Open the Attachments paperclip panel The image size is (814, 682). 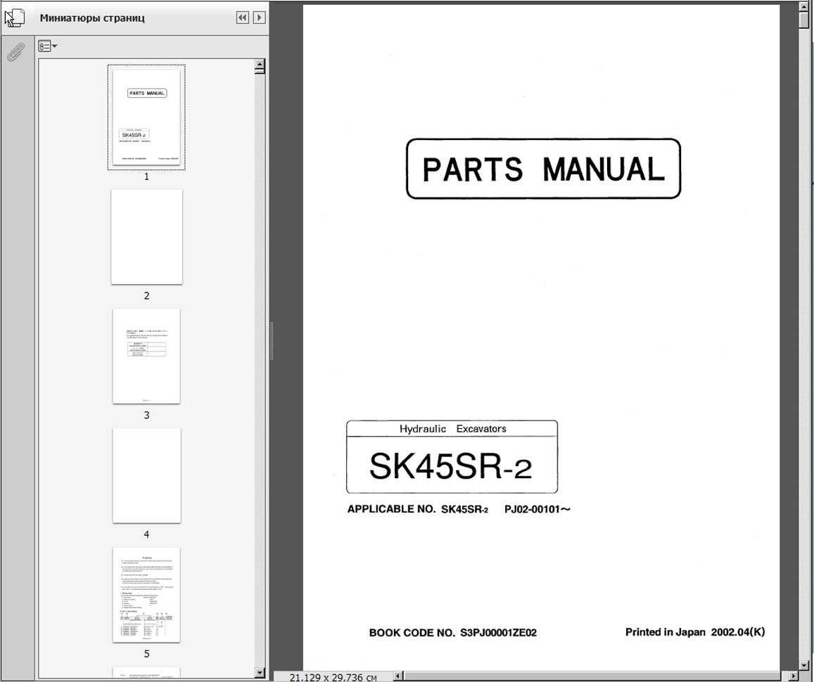pos(15,51)
